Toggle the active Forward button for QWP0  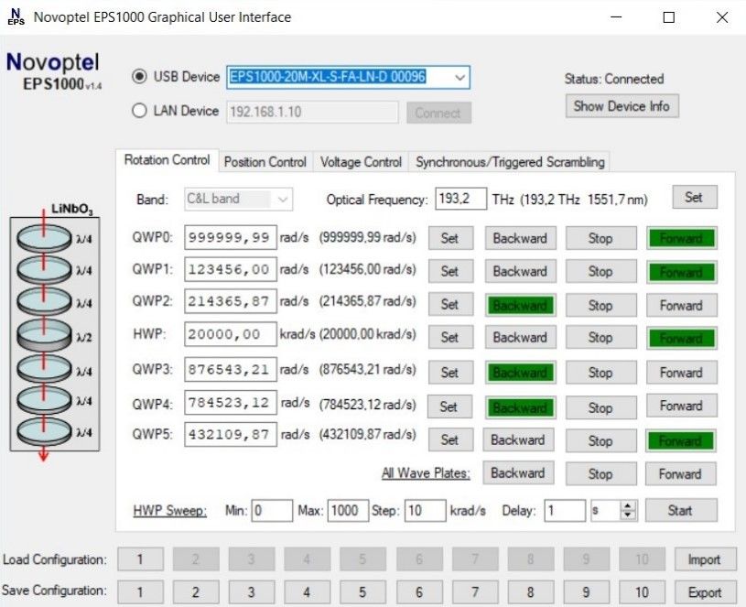pyautogui.click(x=681, y=238)
